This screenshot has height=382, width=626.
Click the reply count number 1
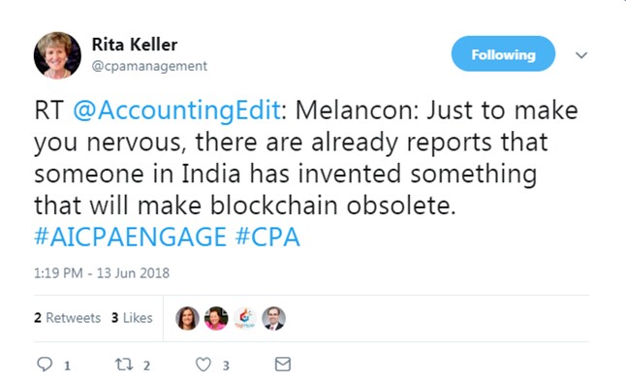[x=67, y=366]
